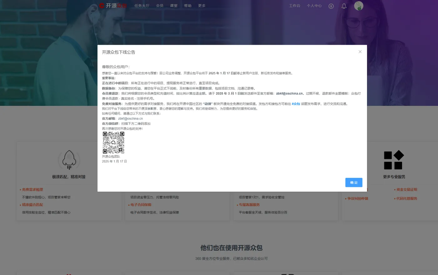Click the greeting 尊敬的众包用户

(x=115, y=67)
